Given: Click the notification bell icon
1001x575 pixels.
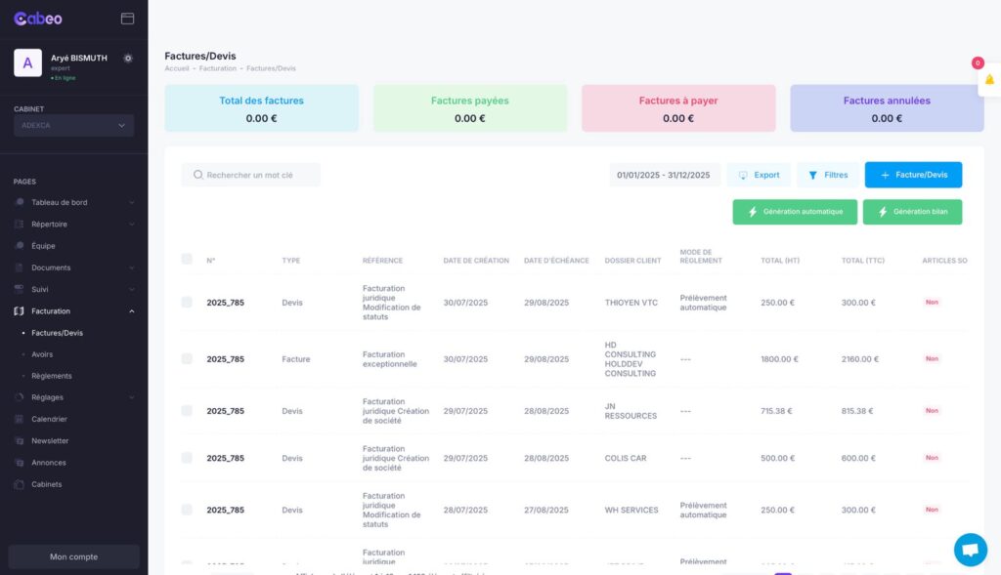Looking at the screenshot, I should (989, 80).
